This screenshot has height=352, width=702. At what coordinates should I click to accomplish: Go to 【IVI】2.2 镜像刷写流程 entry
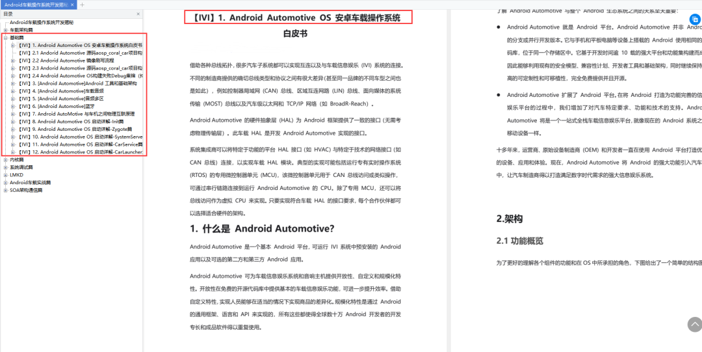coord(65,60)
